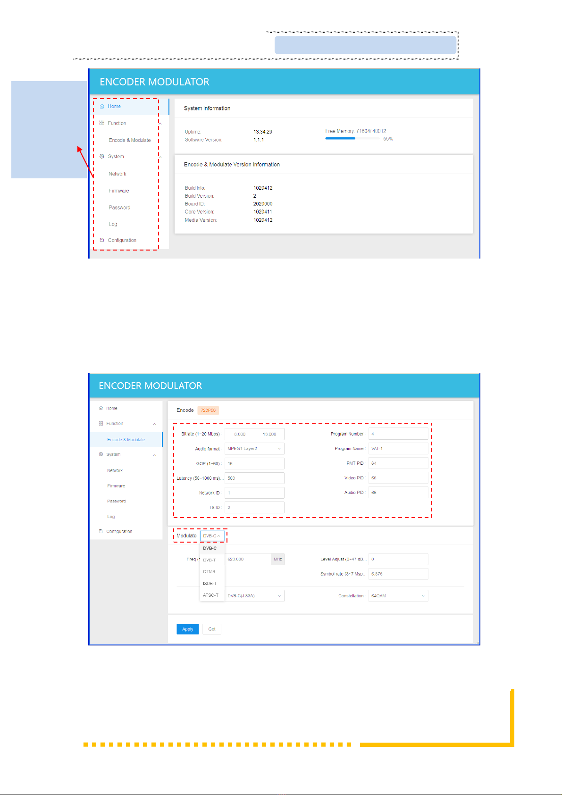The width and height of the screenshot is (562, 795).
Task: Click the highlighted Encode & Modulate sidebar item
Action: point(126,440)
